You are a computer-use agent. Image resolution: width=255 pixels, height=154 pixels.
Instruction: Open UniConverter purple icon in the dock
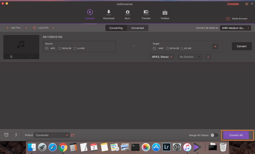coord(197,147)
